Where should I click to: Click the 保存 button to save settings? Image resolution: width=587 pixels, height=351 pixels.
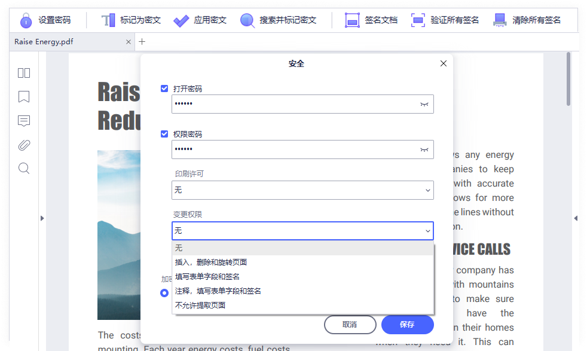(x=407, y=325)
